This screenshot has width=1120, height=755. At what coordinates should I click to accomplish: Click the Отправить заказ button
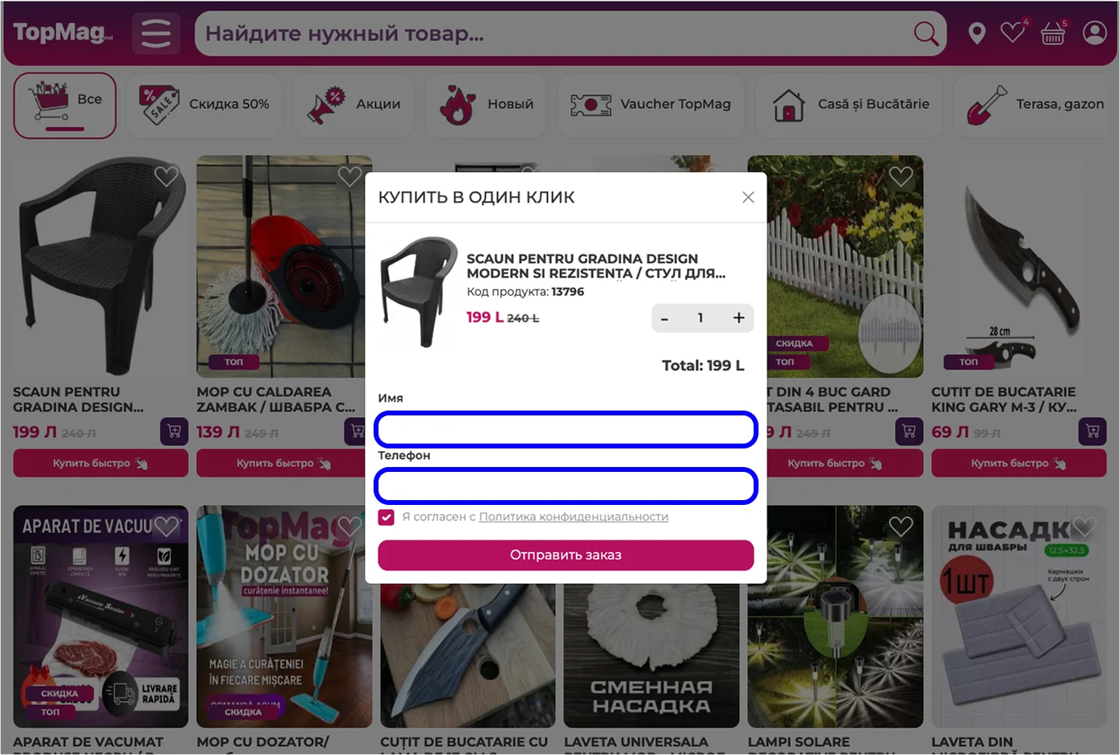(x=566, y=555)
